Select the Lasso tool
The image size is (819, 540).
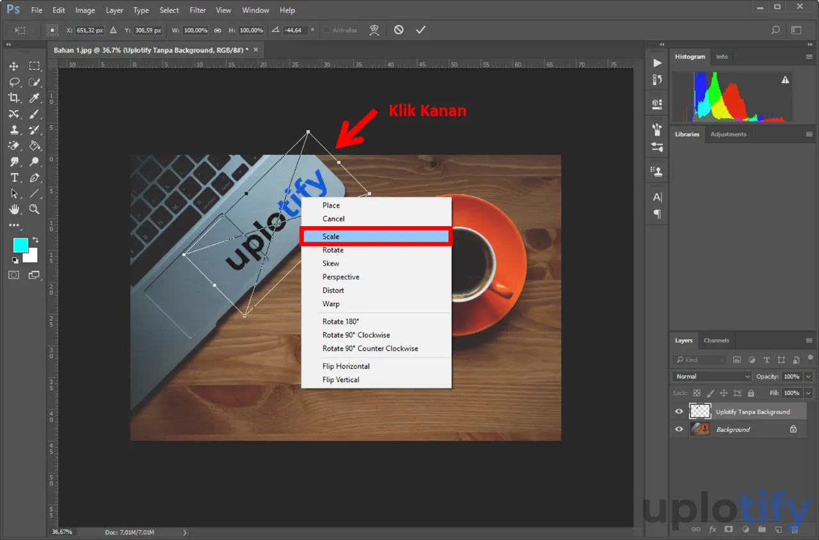(14, 82)
